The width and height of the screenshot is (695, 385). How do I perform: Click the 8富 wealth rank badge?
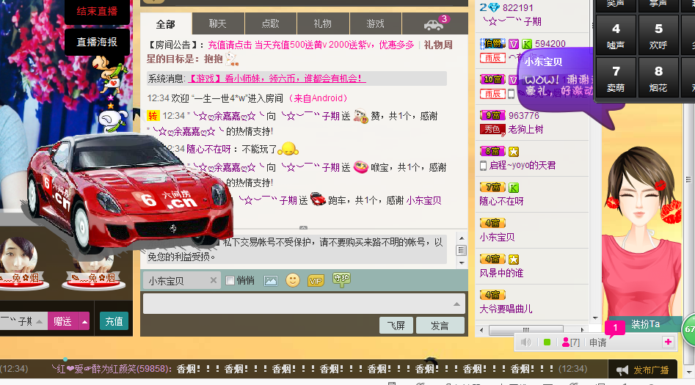click(x=492, y=151)
